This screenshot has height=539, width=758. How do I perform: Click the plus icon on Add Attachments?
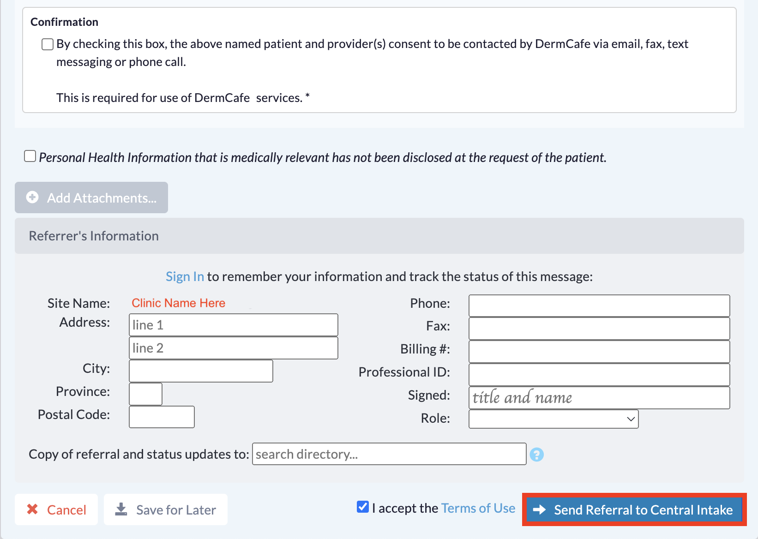(32, 198)
